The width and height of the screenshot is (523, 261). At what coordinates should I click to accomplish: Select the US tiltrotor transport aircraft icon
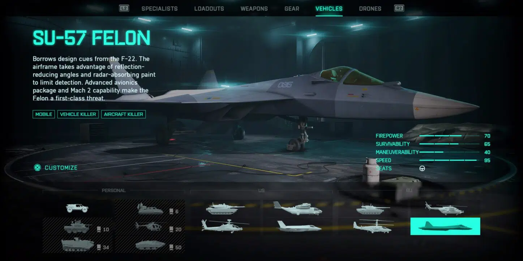297,208
